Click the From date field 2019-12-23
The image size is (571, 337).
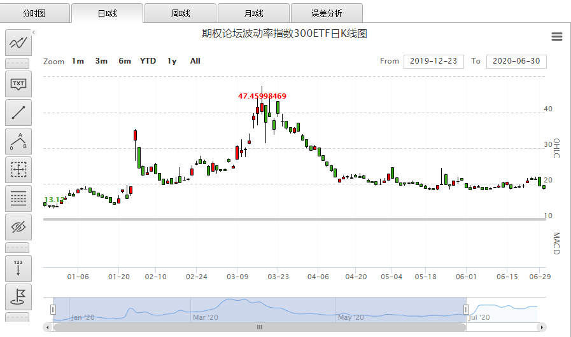[433, 61]
